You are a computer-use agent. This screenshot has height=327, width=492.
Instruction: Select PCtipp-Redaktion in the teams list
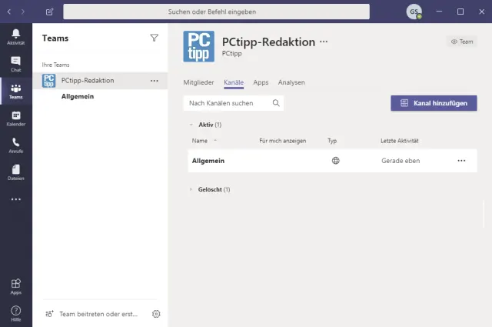[100, 81]
